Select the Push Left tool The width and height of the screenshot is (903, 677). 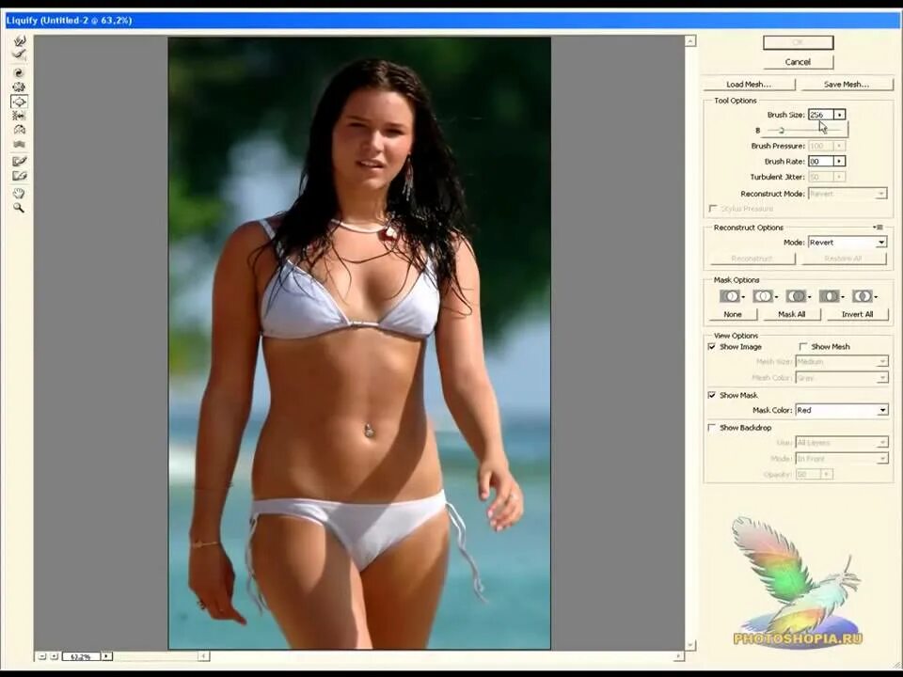click(19, 116)
